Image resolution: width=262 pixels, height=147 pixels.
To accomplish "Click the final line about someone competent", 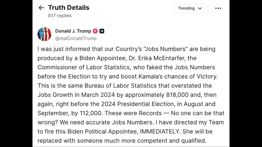I will pos(122,141).
